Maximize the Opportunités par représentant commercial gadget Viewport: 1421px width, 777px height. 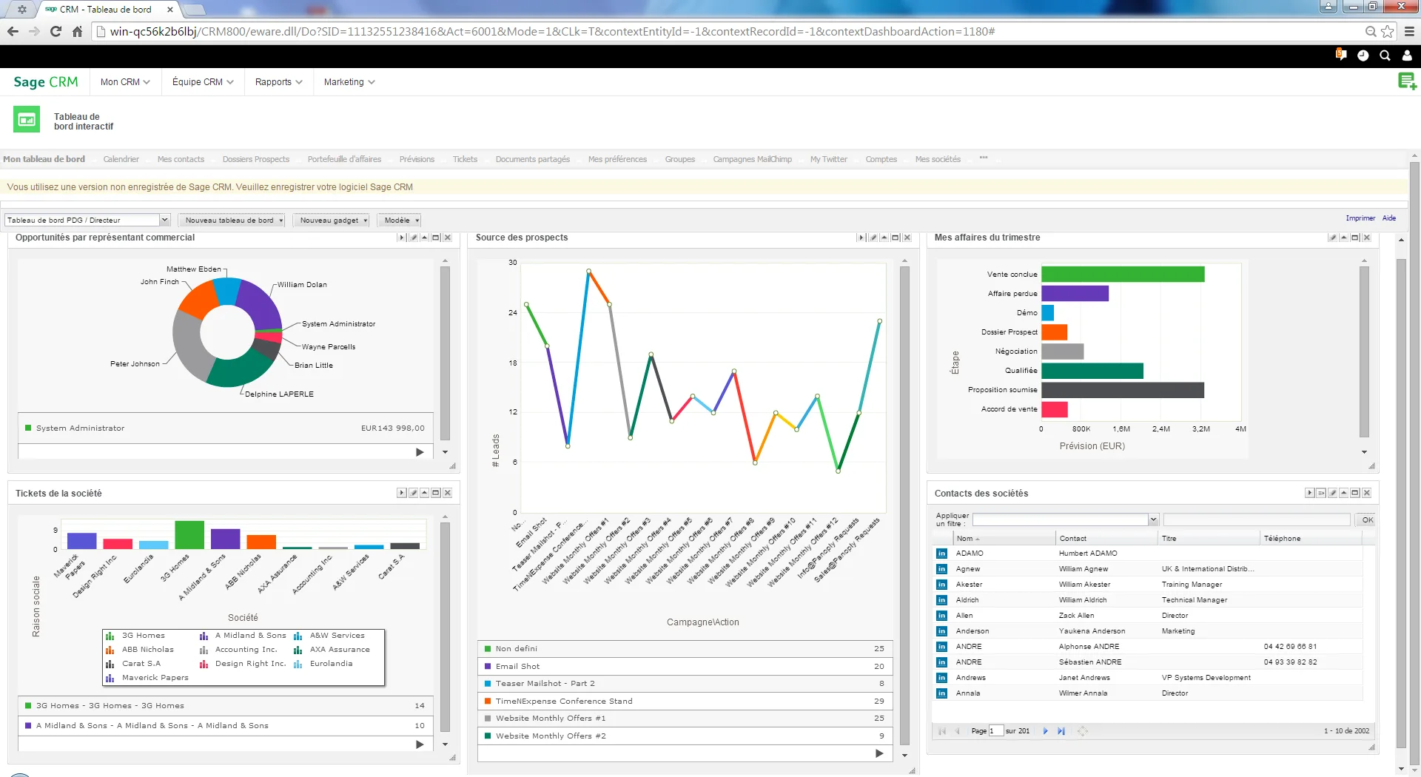click(x=436, y=238)
